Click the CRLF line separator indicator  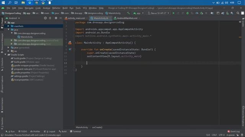tap(214, 135)
